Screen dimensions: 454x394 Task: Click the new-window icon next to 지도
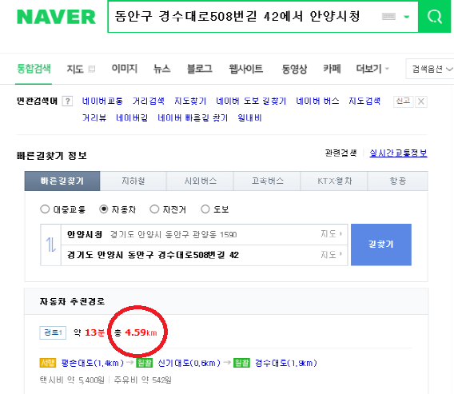[x=92, y=69]
